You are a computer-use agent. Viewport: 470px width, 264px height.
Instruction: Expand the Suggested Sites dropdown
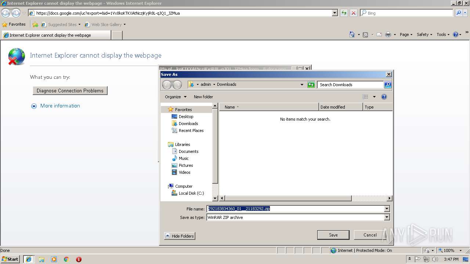click(79, 25)
